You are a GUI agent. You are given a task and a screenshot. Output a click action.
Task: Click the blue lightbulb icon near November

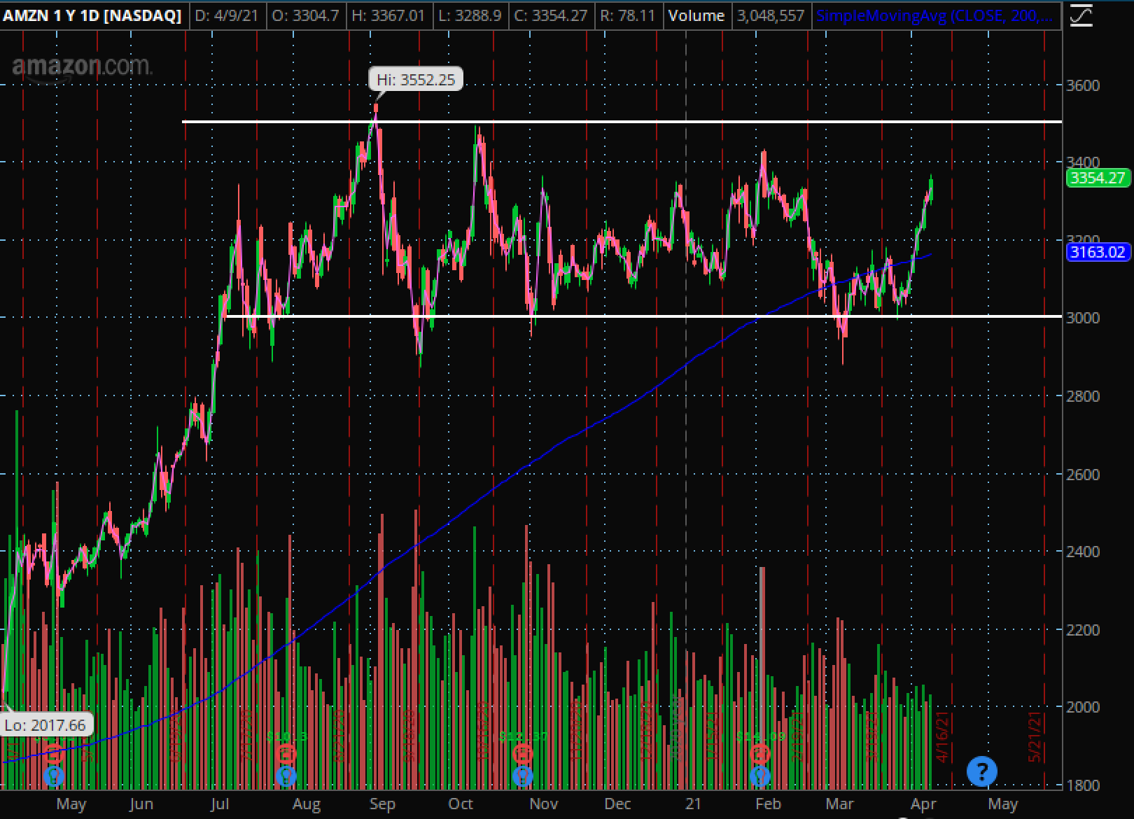(x=522, y=776)
